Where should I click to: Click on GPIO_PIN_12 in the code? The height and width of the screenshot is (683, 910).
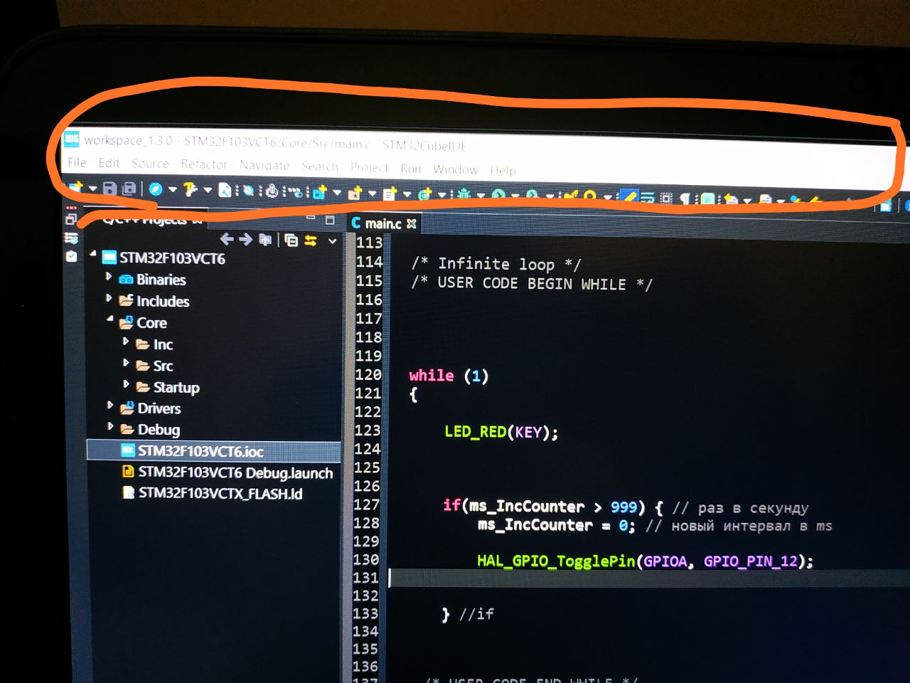coord(751,561)
